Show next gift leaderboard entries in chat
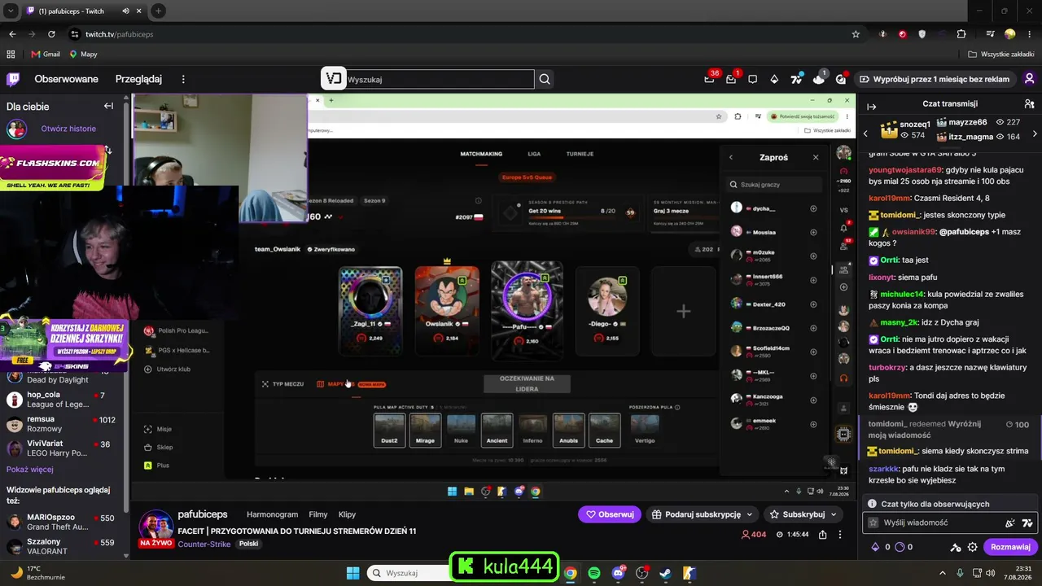Screen dimensions: 1042x586 point(1035,133)
